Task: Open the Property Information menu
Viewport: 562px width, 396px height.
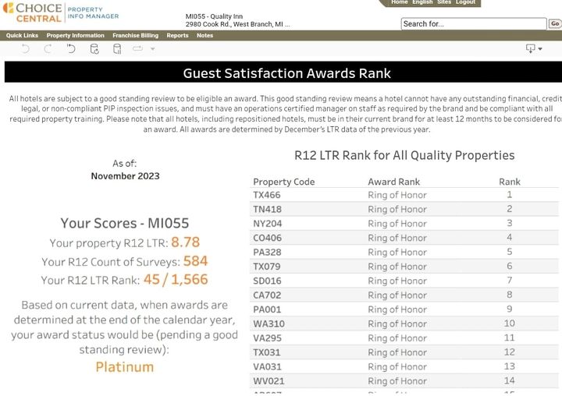Action: 75,35
